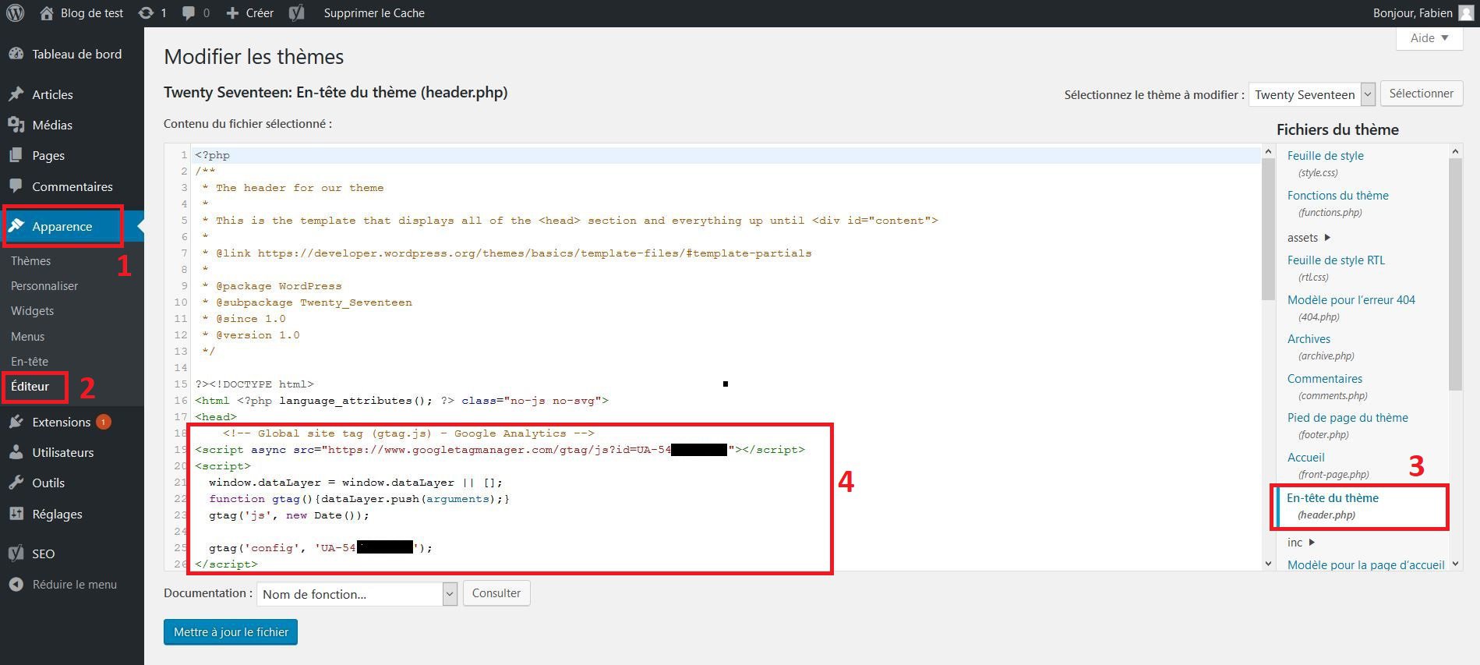The image size is (1480, 665).
Task: Click Mettre à jour le fichier button
Action: [x=231, y=632]
